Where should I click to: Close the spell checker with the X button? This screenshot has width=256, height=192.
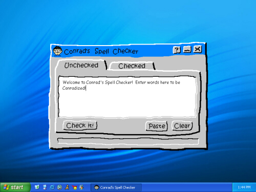(198, 49)
